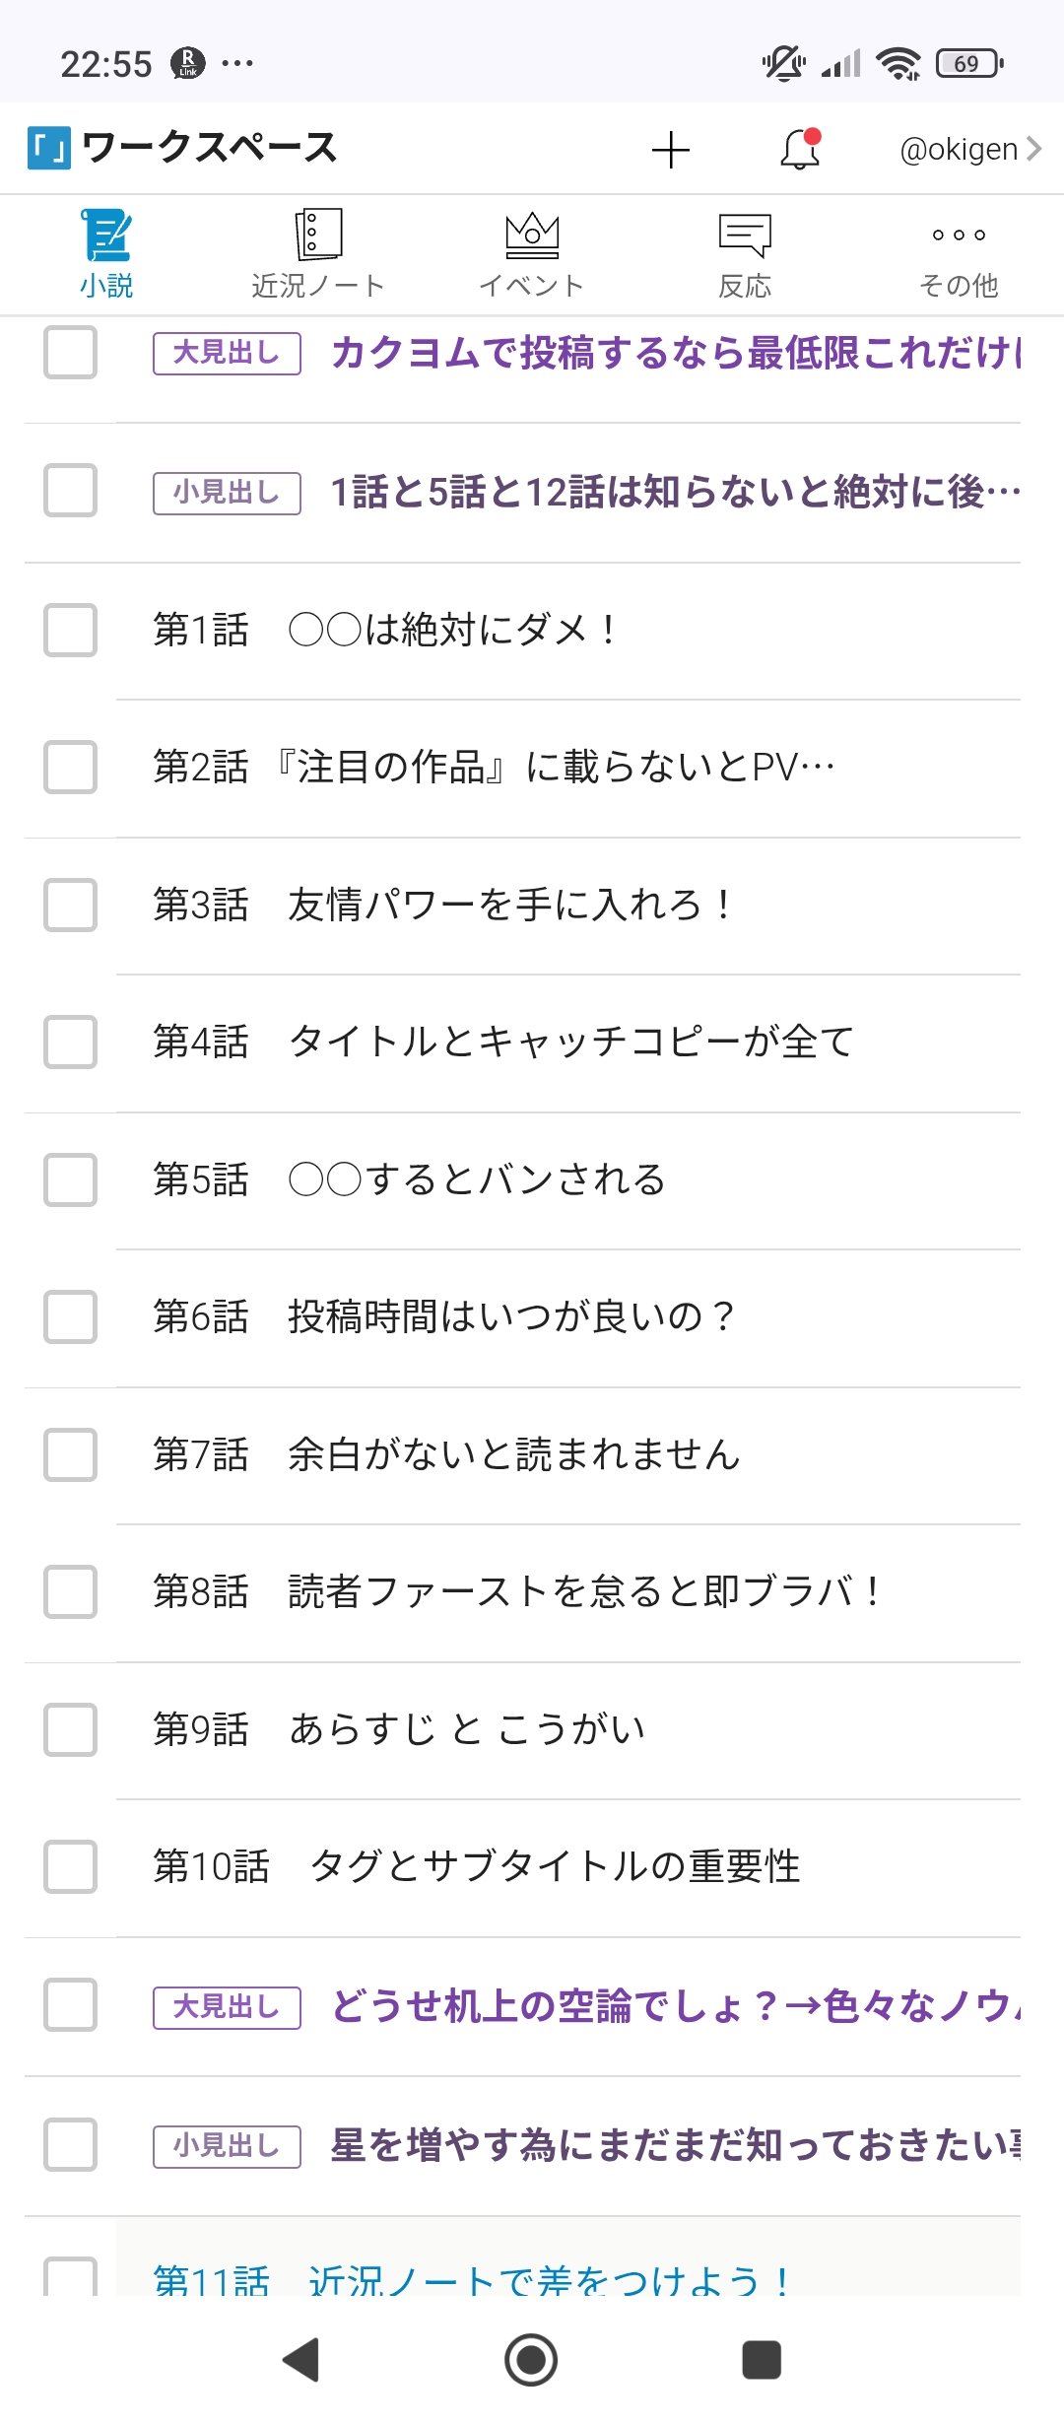Viewport: 1064px width, 2424px height.
Task: Check the box for 第6話 投稿時間
Action: tap(70, 1317)
